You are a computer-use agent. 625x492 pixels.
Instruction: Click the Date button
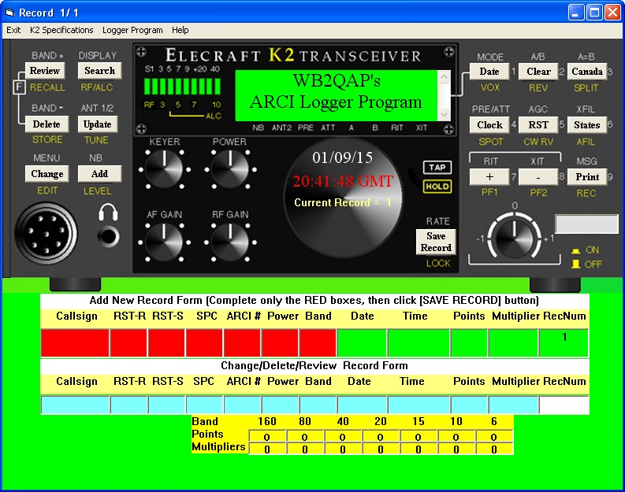coord(489,72)
